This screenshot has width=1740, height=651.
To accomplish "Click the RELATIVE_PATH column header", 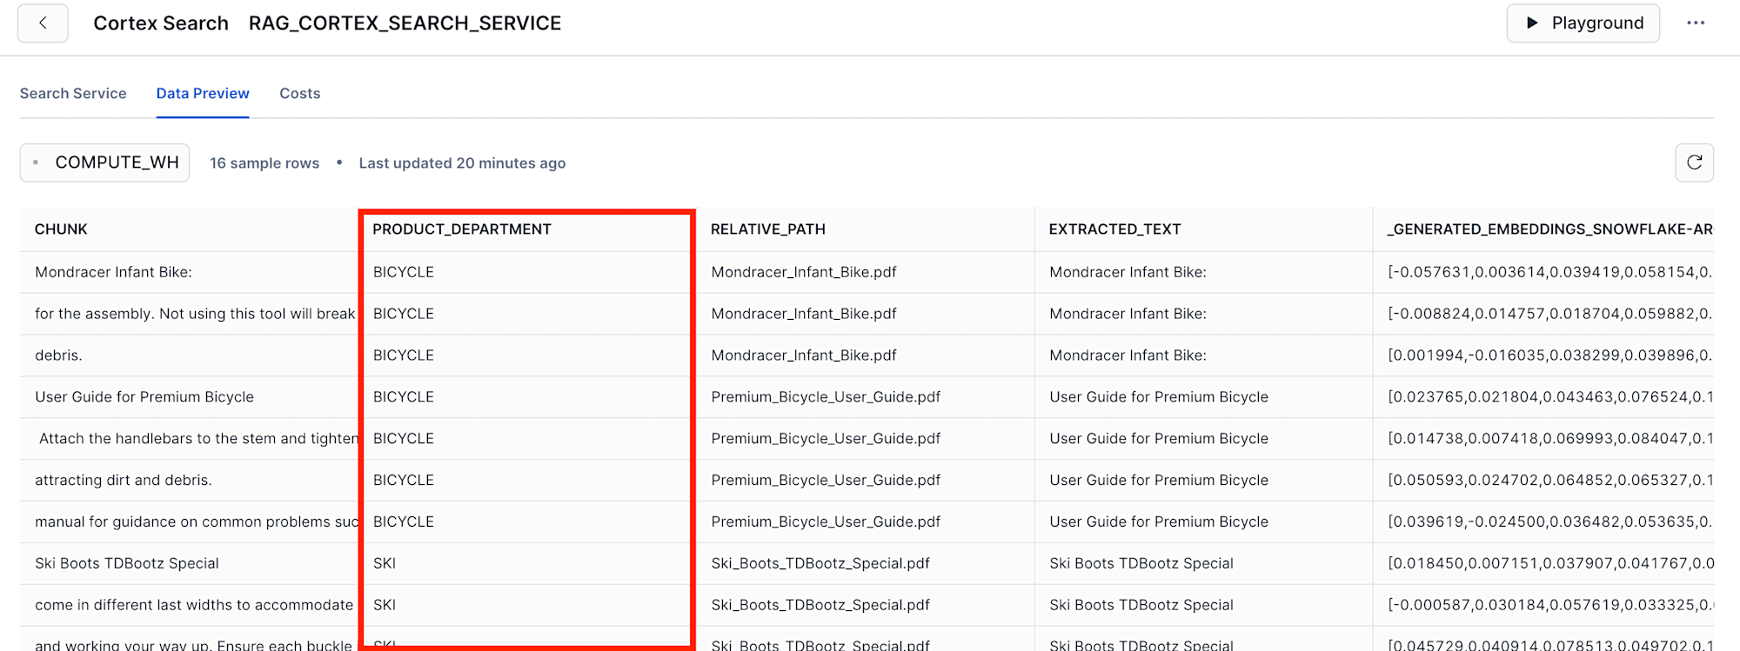I will [x=767, y=229].
